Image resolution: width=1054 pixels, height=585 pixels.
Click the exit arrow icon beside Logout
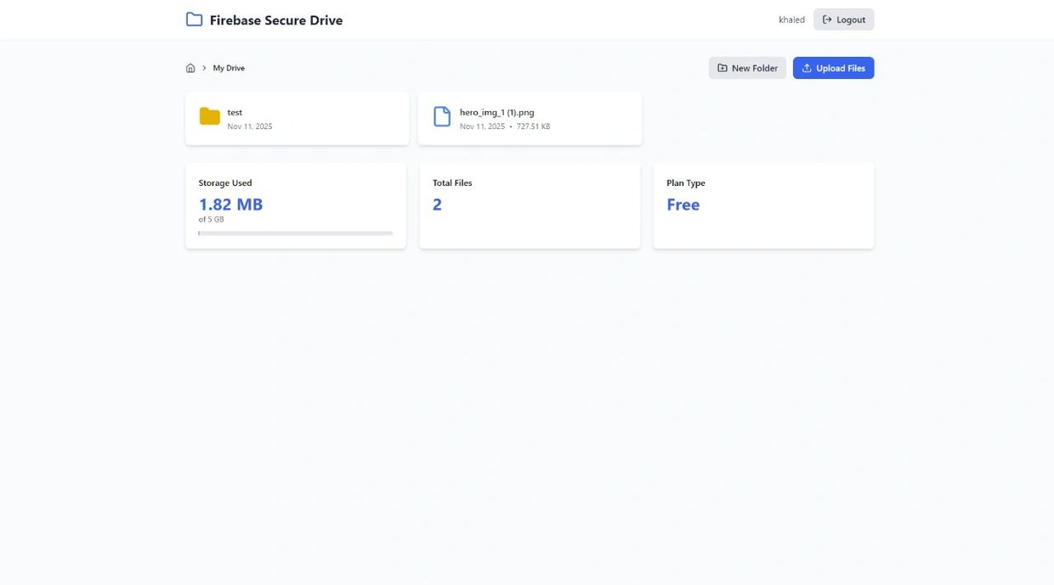(x=827, y=20)
